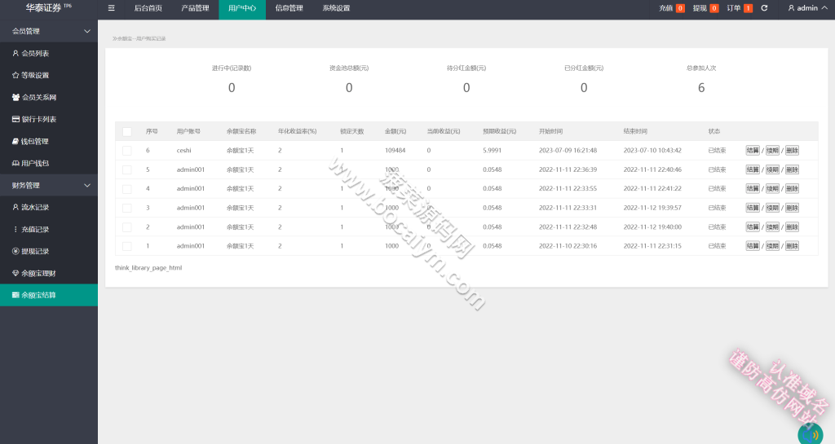This screenshot has width=835, height=444.
Task: Click 续期 for row 1
Action: [x=772, y=246]
